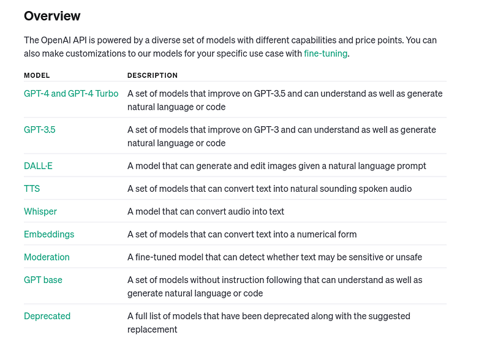Screen dimensions: 490x348
Task: Click the description about detecting sensitive or unsafe text
Action: click(x=274, y=257)
